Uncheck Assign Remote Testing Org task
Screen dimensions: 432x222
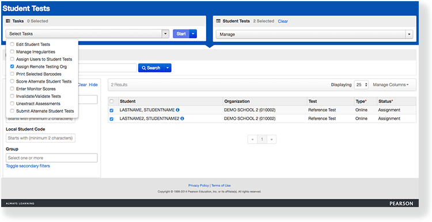click(x=12, y=66)
